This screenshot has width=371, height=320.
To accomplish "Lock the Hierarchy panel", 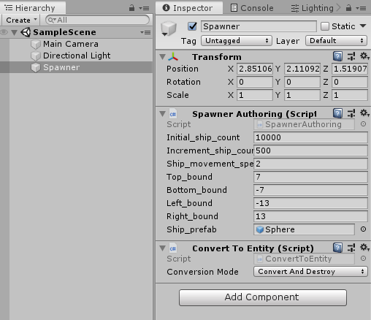I will pos(131,8).
